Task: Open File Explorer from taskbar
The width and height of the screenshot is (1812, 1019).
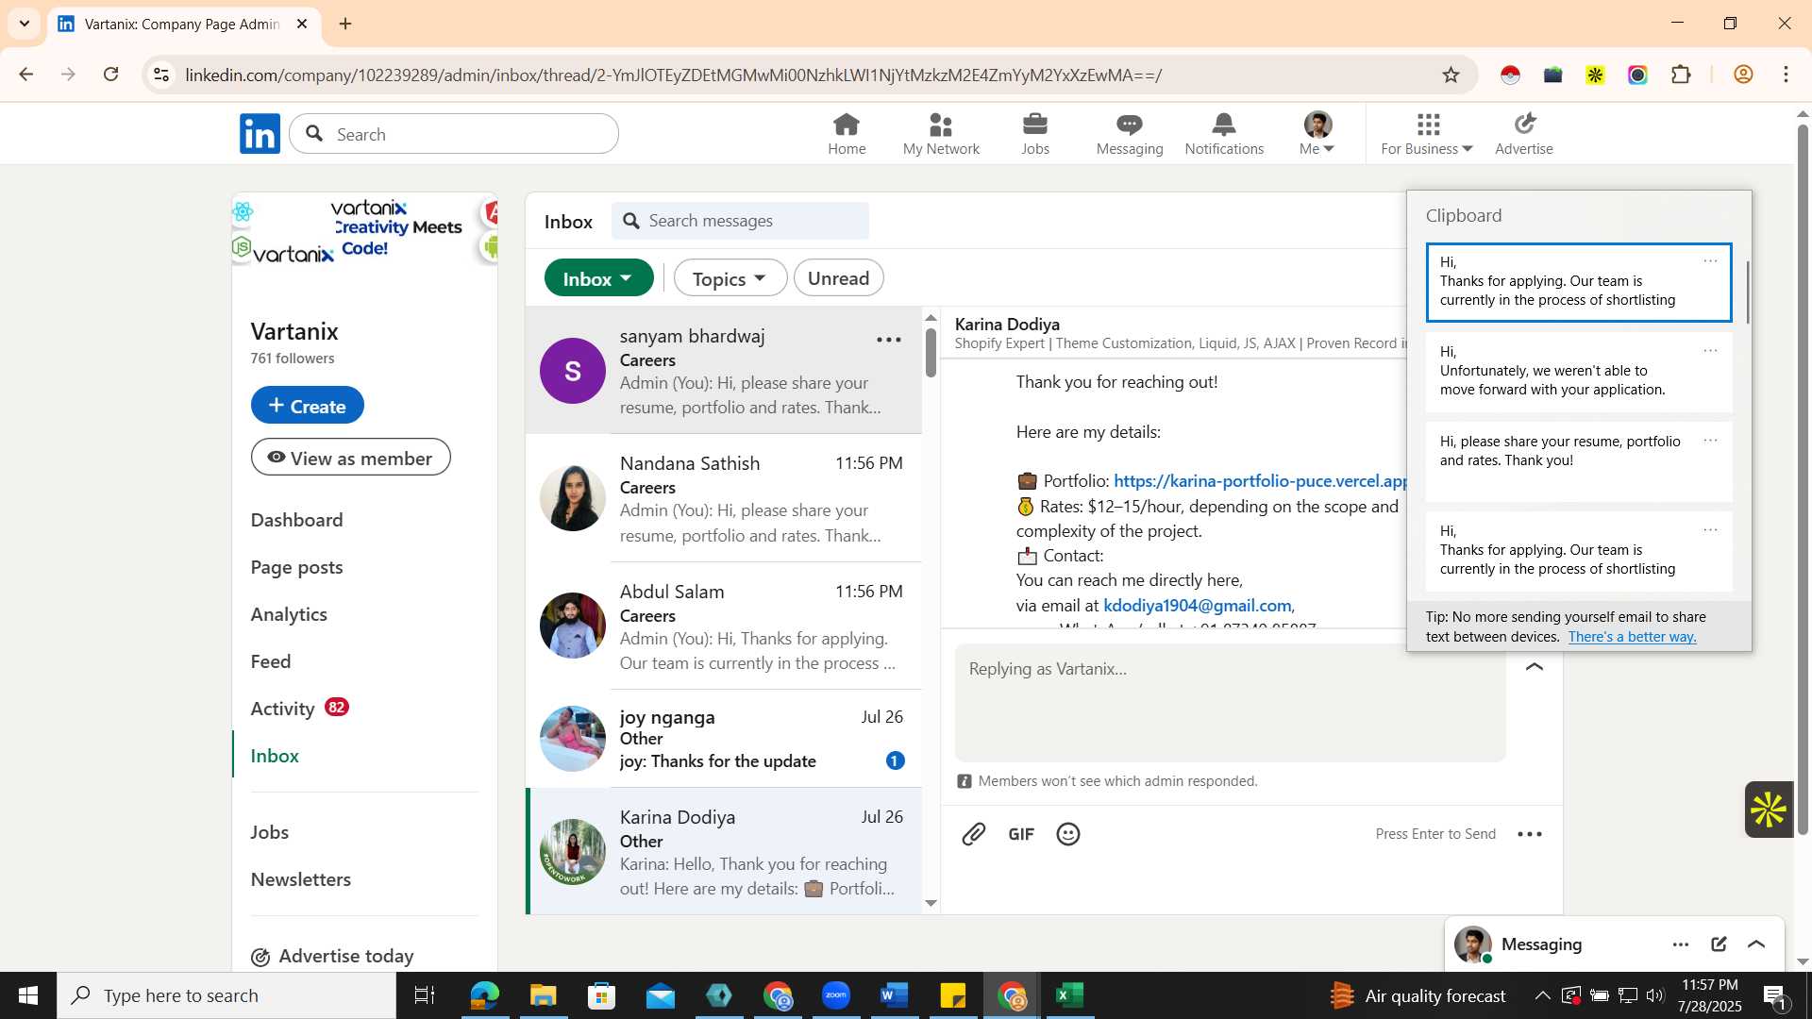Action: point(543,995)
